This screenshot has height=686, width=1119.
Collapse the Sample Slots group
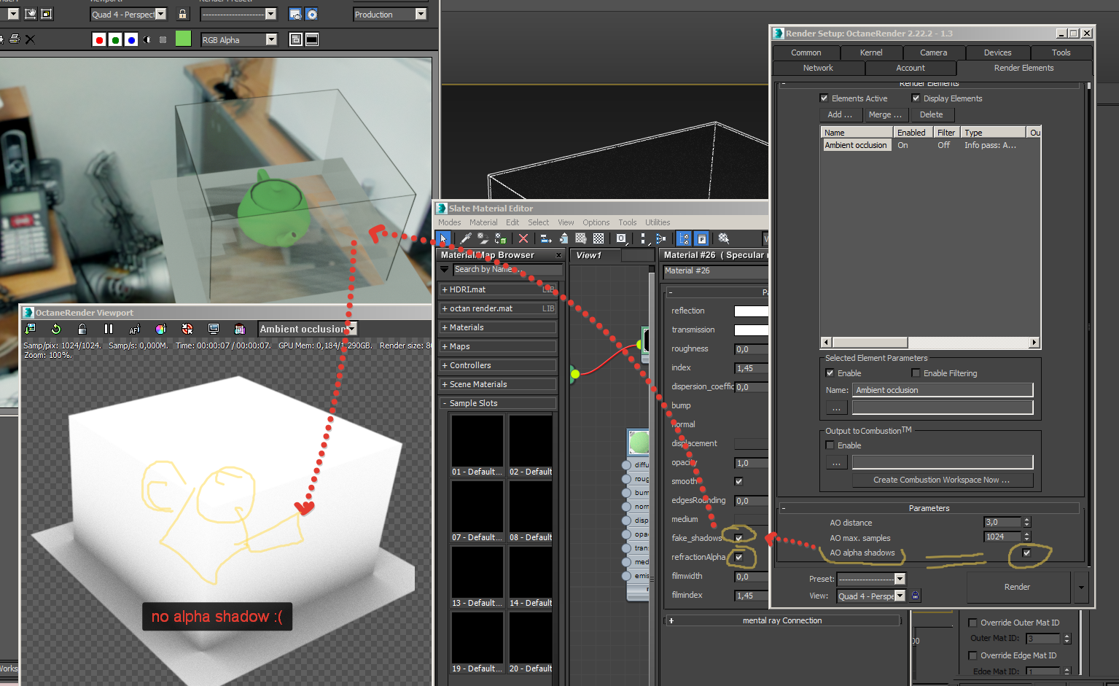click(498, 403)
